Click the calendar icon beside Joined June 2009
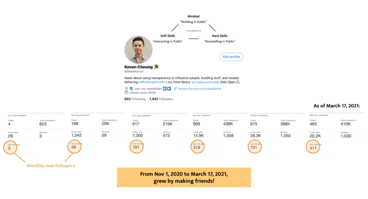This screenshot has width=368, height=199. 126,93
